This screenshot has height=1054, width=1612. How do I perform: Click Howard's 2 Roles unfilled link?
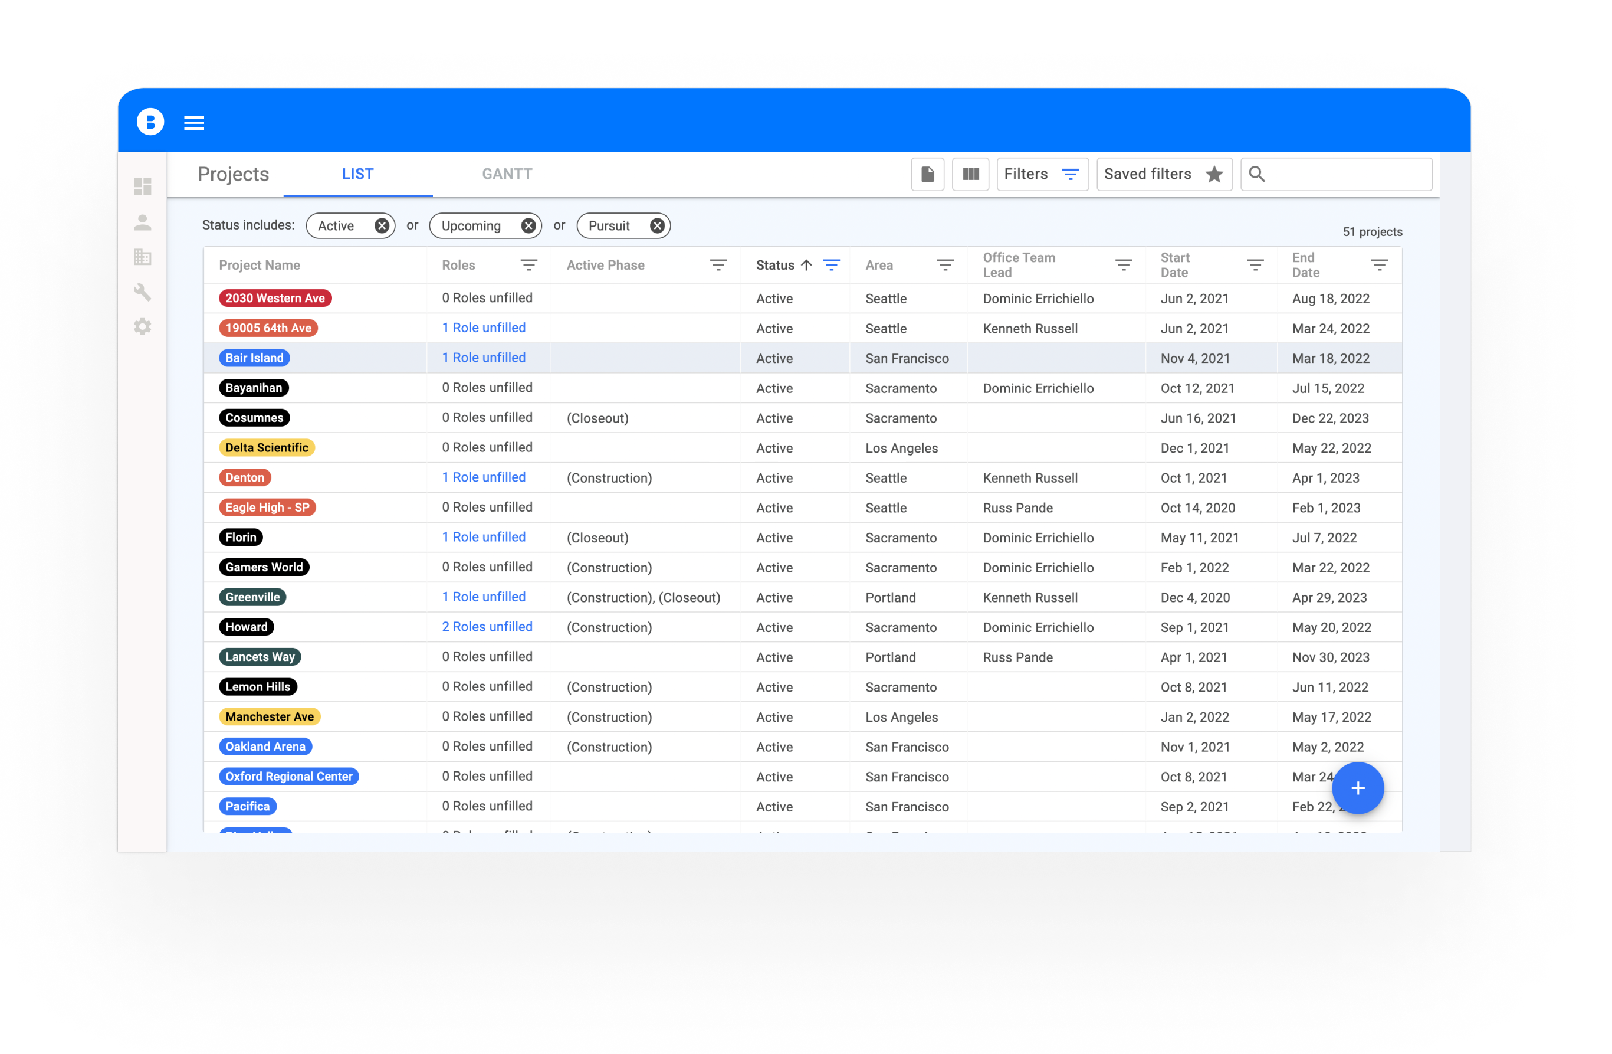(487, 626)
